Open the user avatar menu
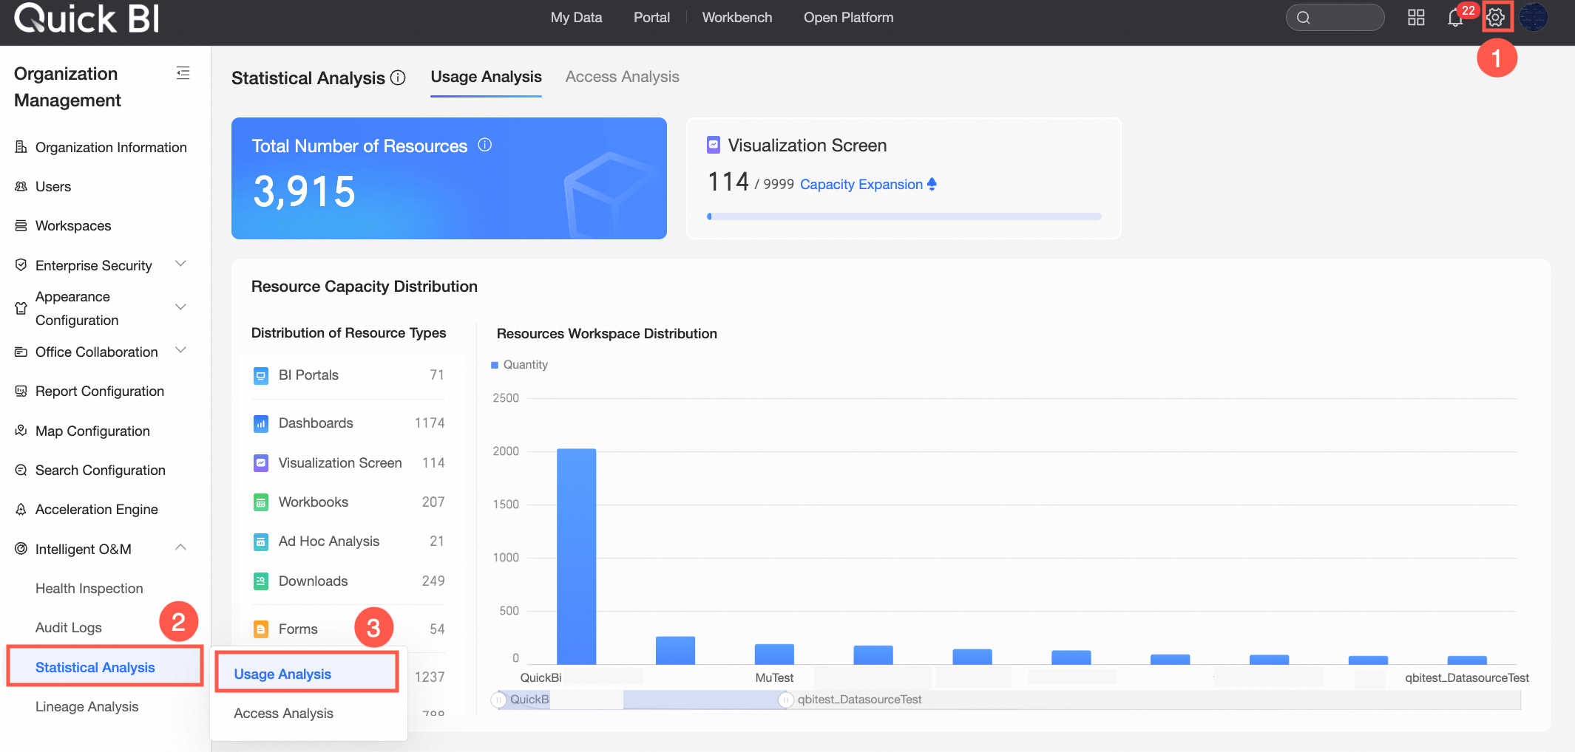 tap(1534, 17)
